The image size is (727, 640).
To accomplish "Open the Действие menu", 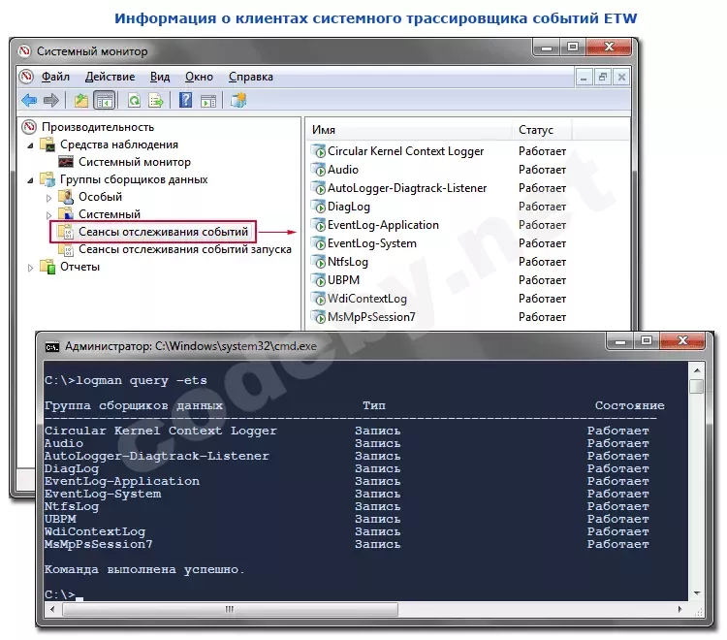I will tap(110, 77).
